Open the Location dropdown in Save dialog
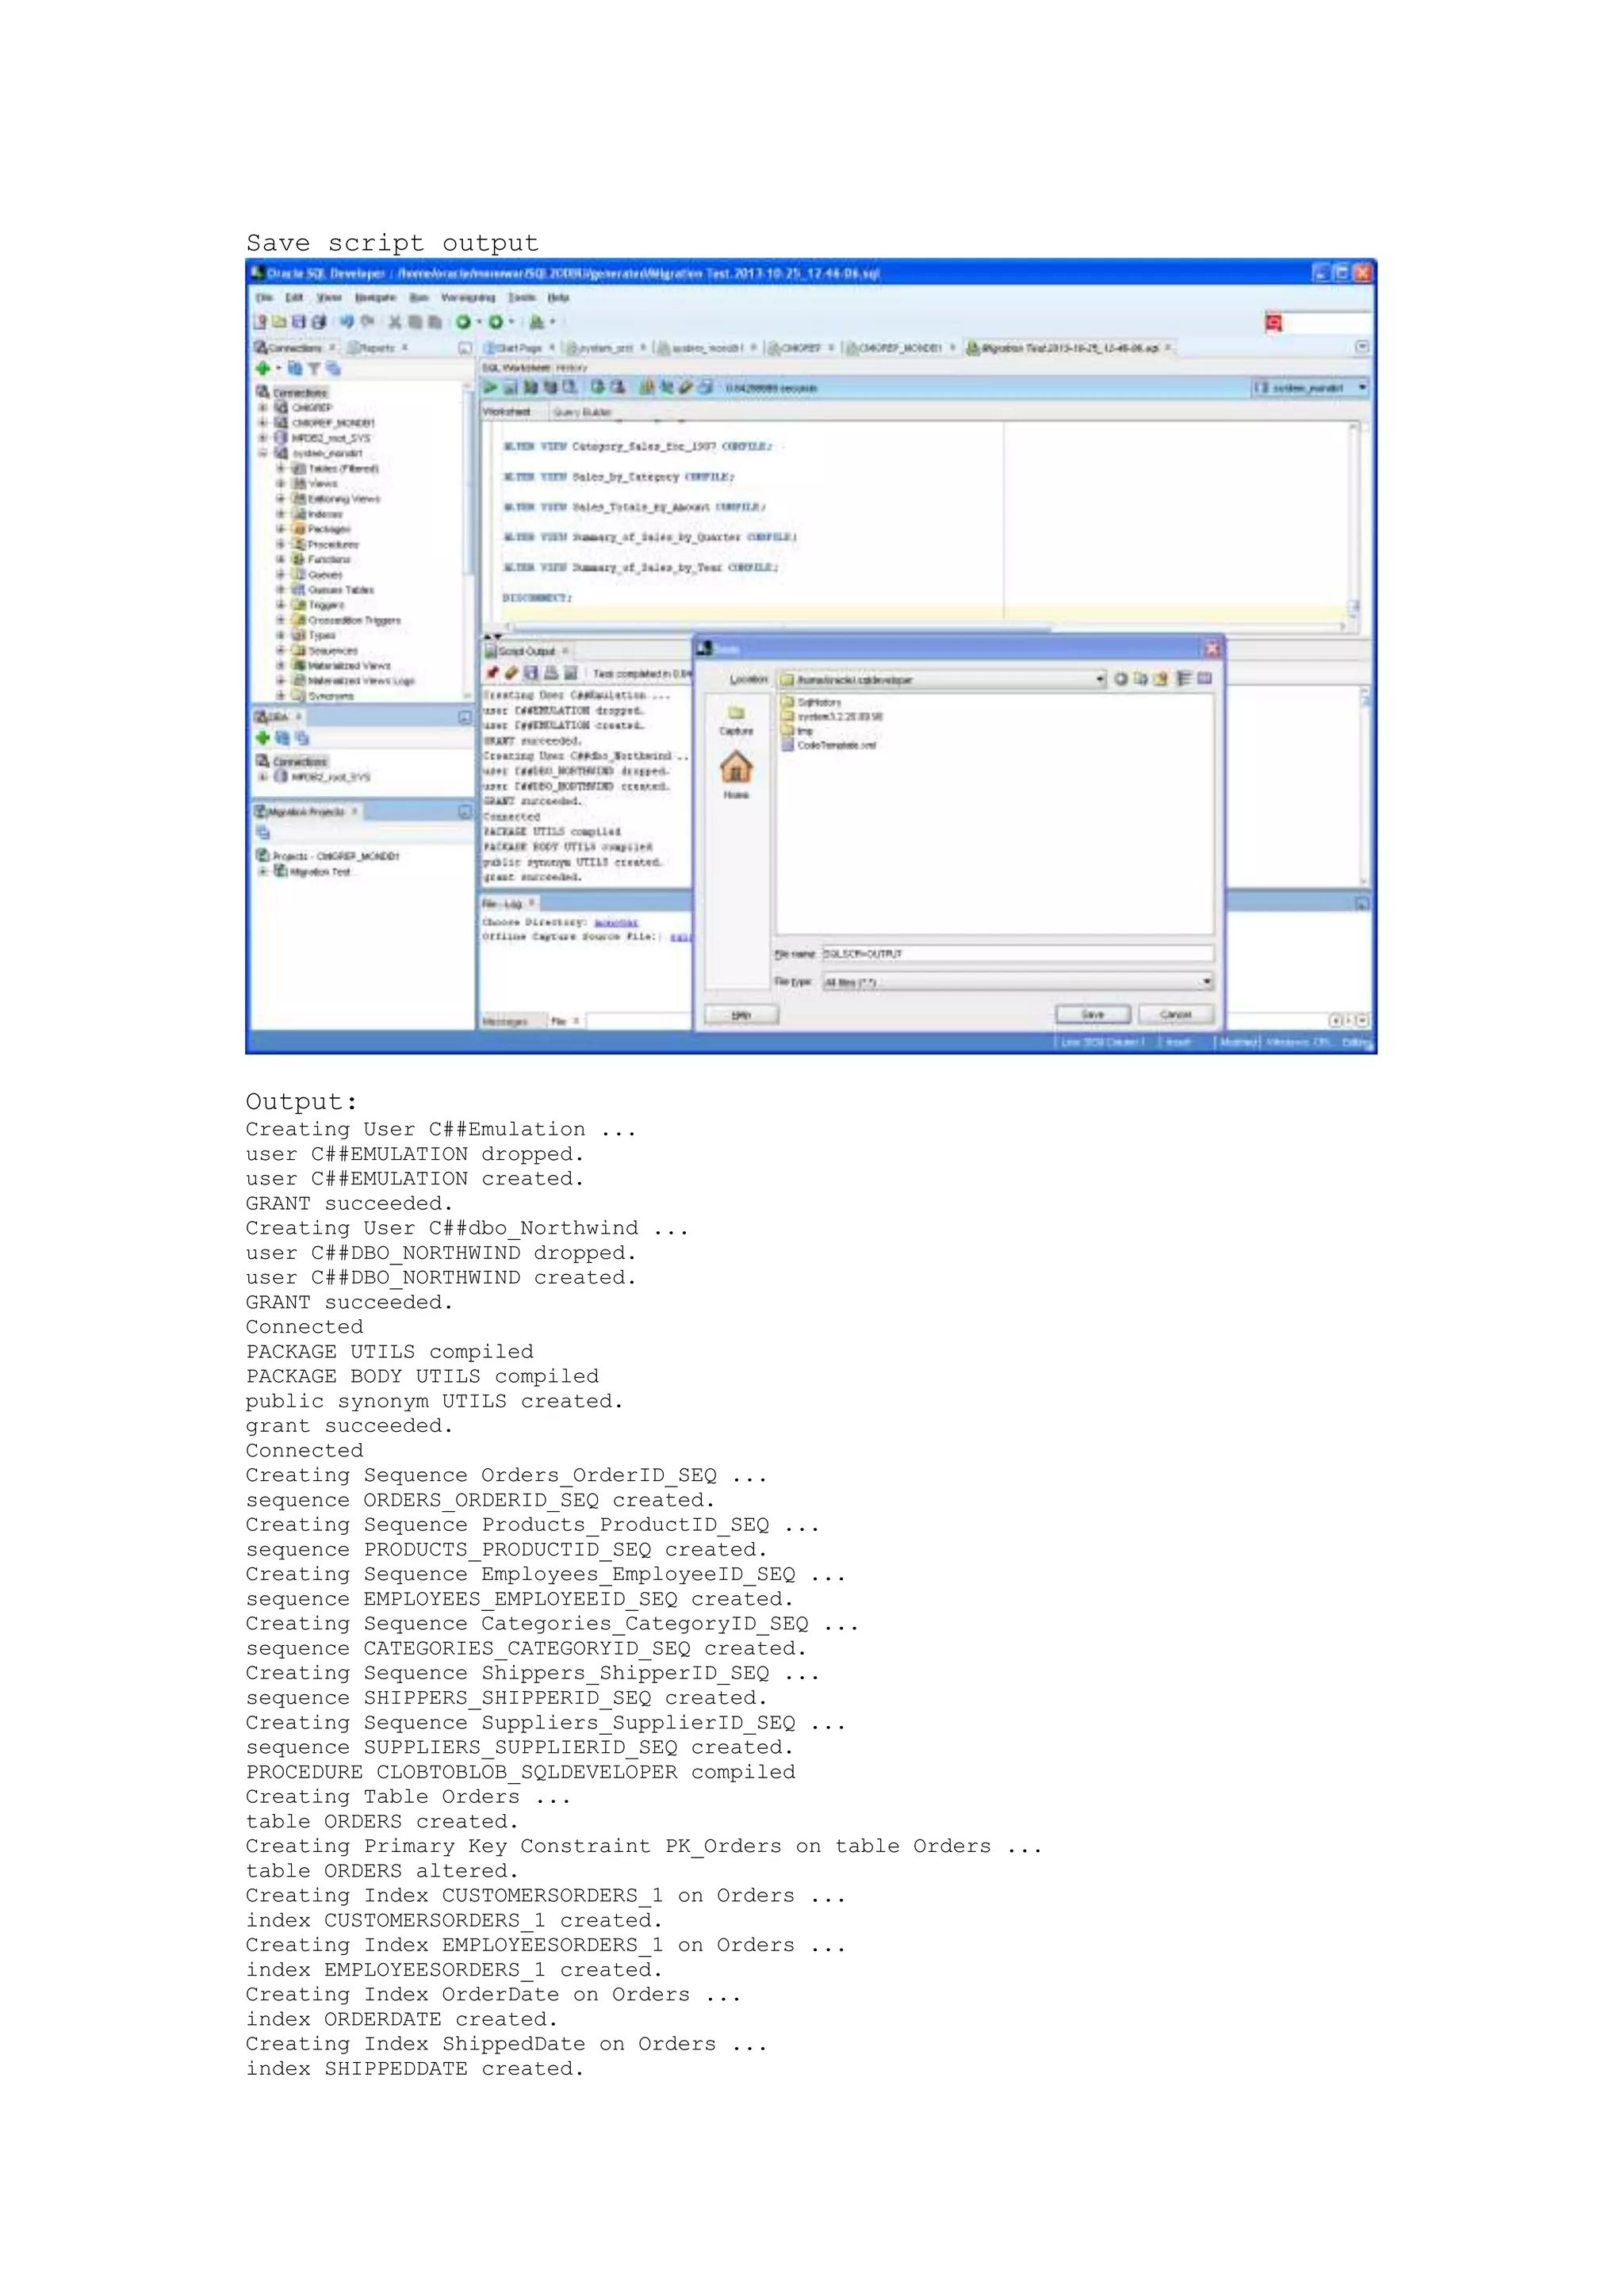 (x=1100, y=679)
